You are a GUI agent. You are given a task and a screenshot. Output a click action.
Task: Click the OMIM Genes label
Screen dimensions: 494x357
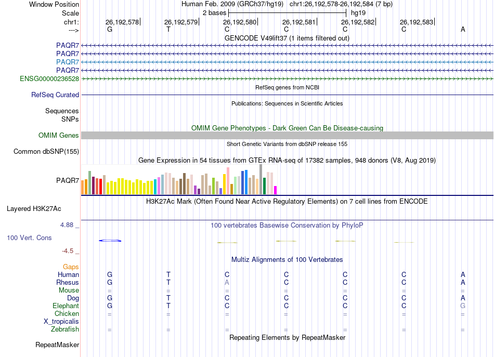click(59, 136)
